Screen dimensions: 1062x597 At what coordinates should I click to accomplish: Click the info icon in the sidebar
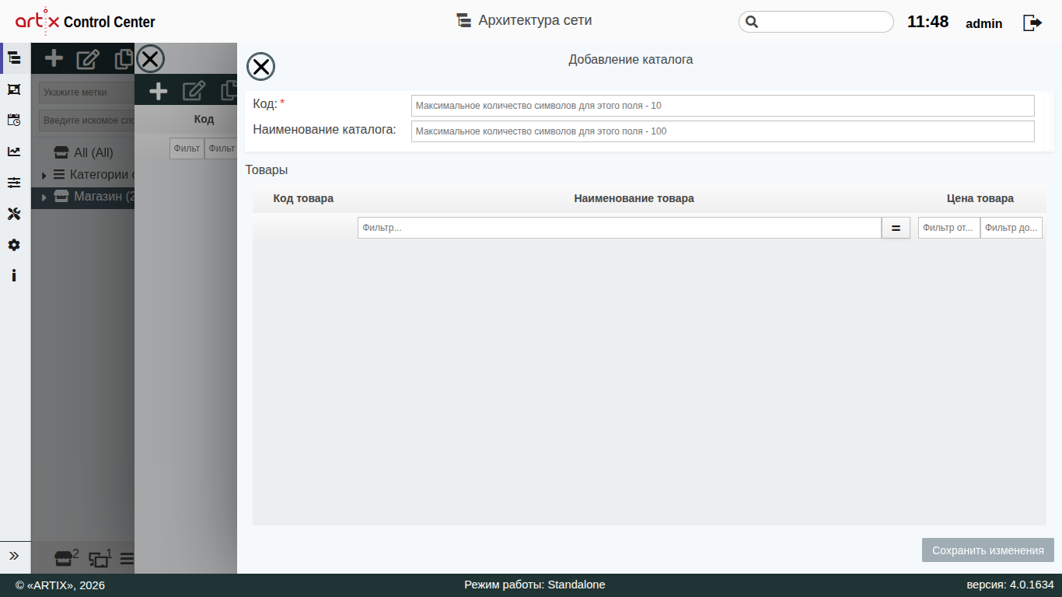[14, 276]
